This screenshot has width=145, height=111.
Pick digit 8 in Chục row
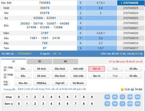coord(84,97)
